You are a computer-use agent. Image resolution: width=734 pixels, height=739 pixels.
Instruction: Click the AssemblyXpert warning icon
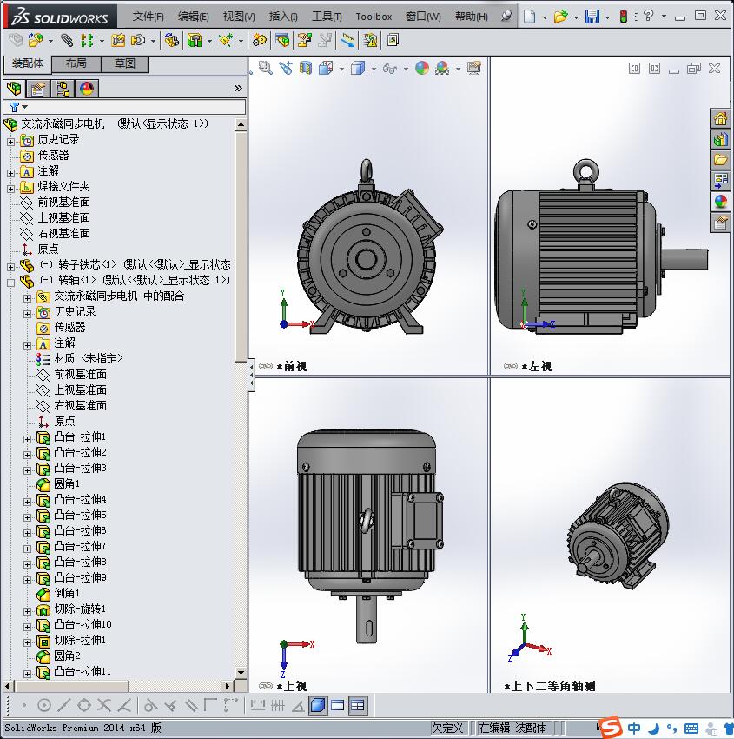click(371, 41)
